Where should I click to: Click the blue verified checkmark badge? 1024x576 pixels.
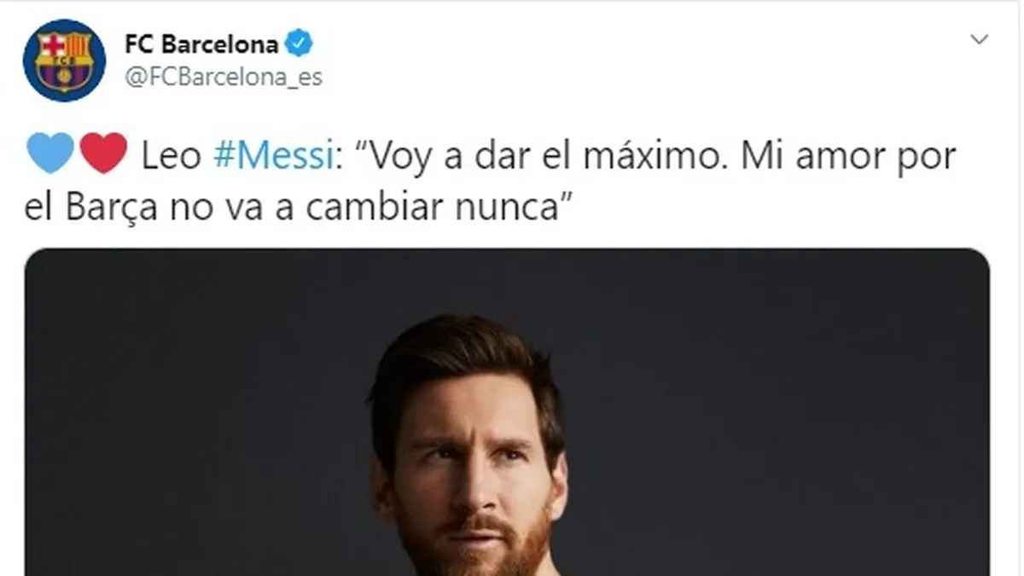click(300, 43)
